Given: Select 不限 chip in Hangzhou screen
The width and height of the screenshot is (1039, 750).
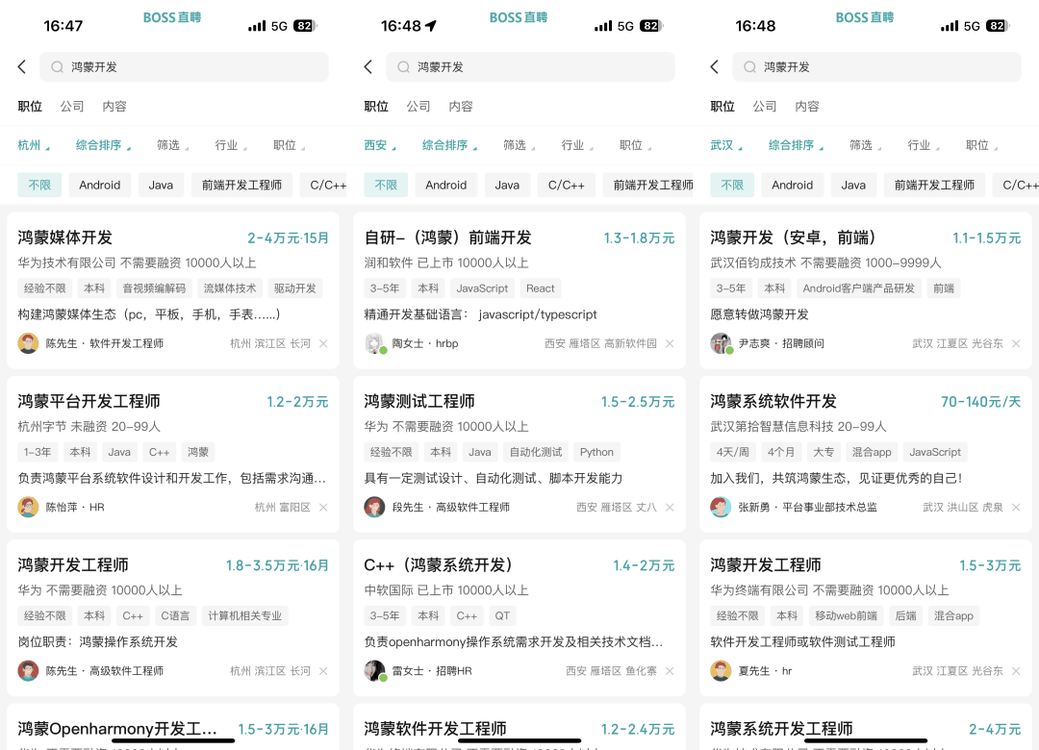Looking at the screenshot, I should 39,185.
